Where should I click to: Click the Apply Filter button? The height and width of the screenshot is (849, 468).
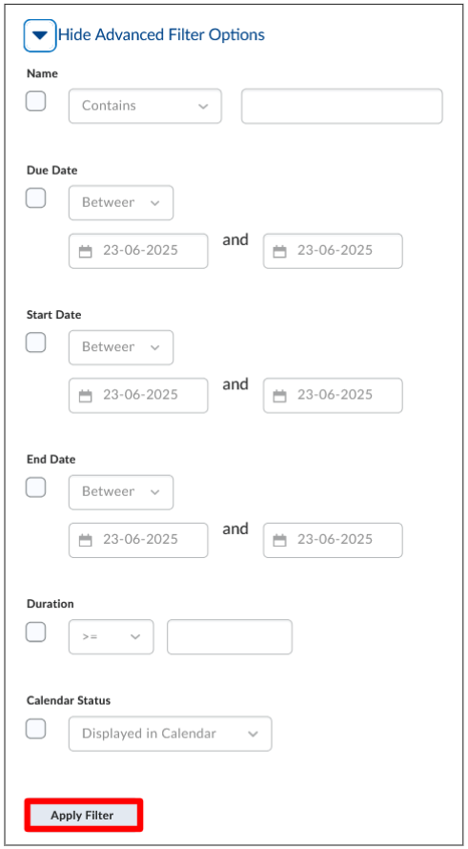(83, 815)
